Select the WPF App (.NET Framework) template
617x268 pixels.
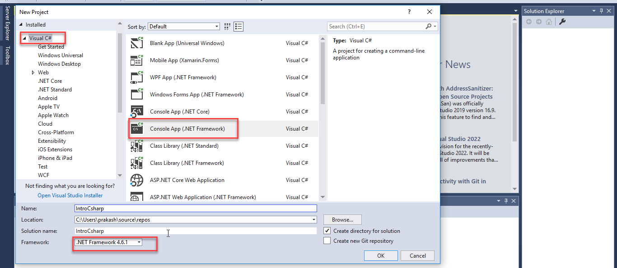pyautogui.click(x=183, y=77)
